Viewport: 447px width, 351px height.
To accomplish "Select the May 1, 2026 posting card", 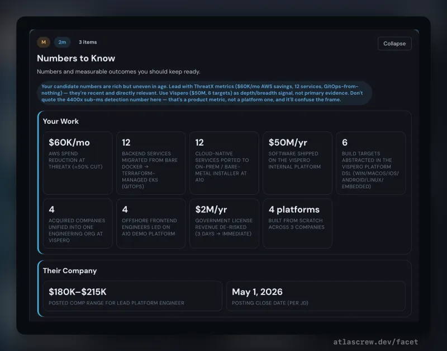I will (x=316, y=296).
